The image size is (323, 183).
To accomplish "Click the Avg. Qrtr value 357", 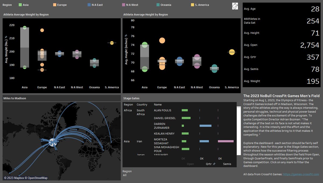I will point(313,57).
